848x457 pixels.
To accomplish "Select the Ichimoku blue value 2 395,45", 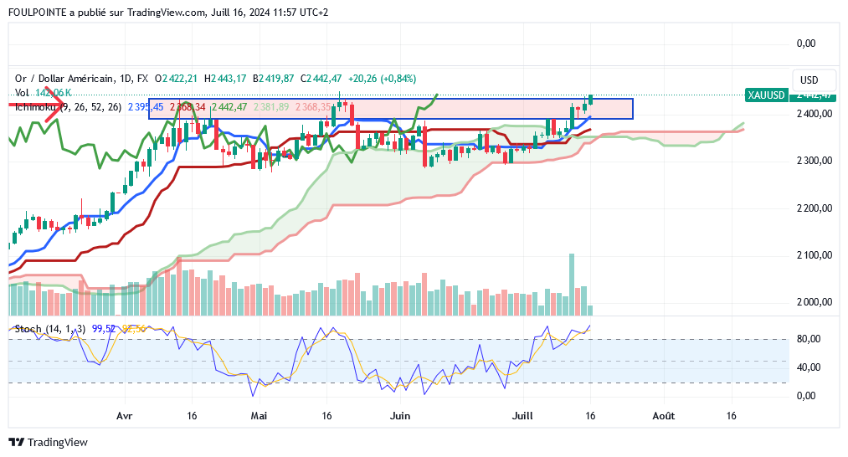I will tap(146, 107).
